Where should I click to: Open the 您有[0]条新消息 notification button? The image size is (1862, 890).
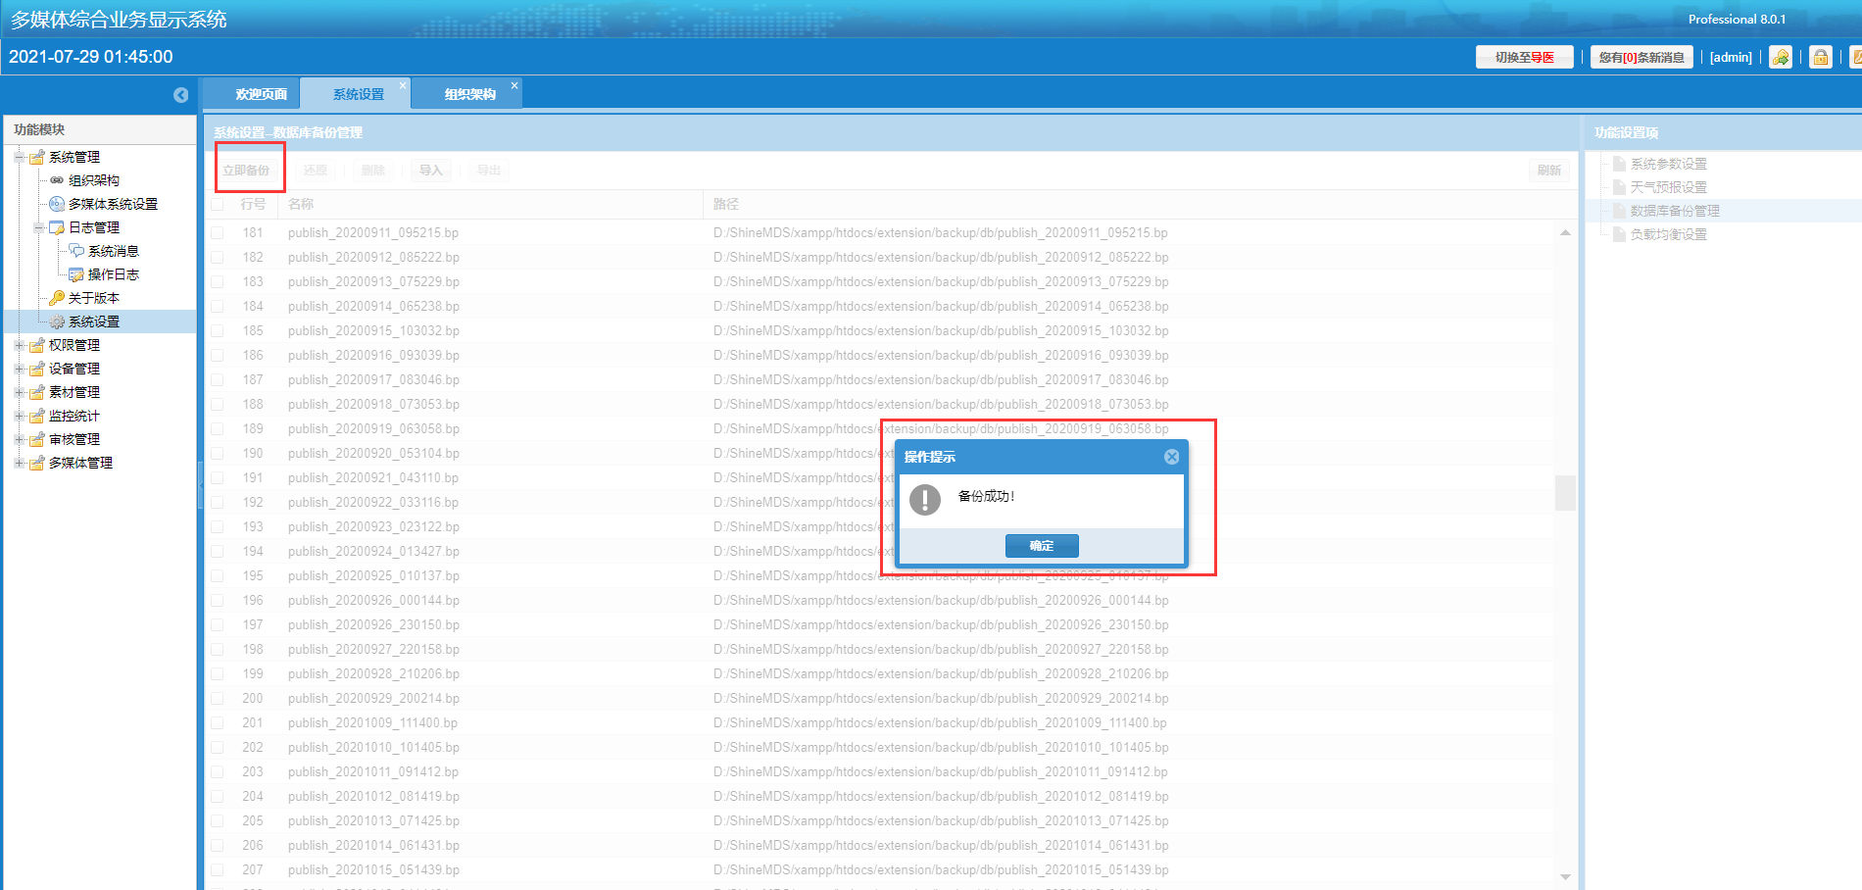[1641, 57]
